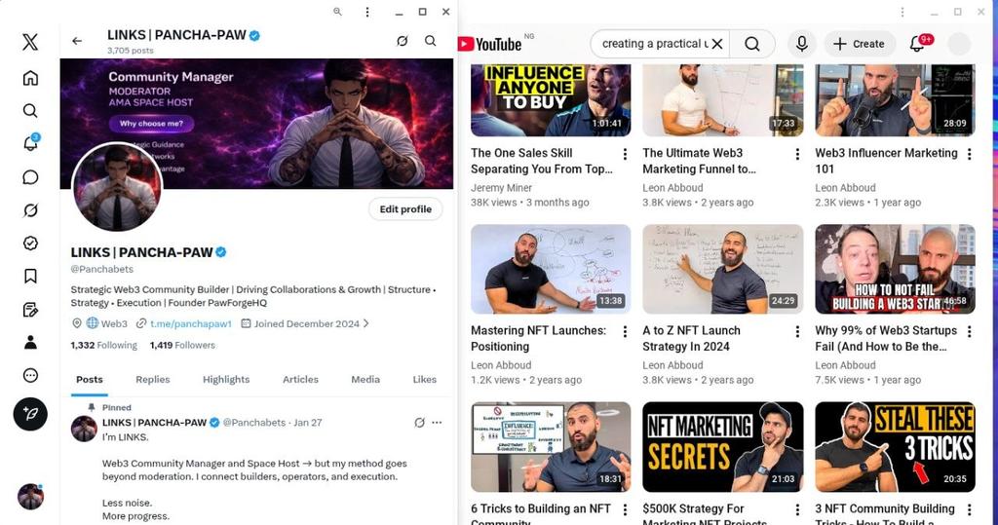Open more options on pinned post
The width and height of the screenshot is (998, 525).
437,423
